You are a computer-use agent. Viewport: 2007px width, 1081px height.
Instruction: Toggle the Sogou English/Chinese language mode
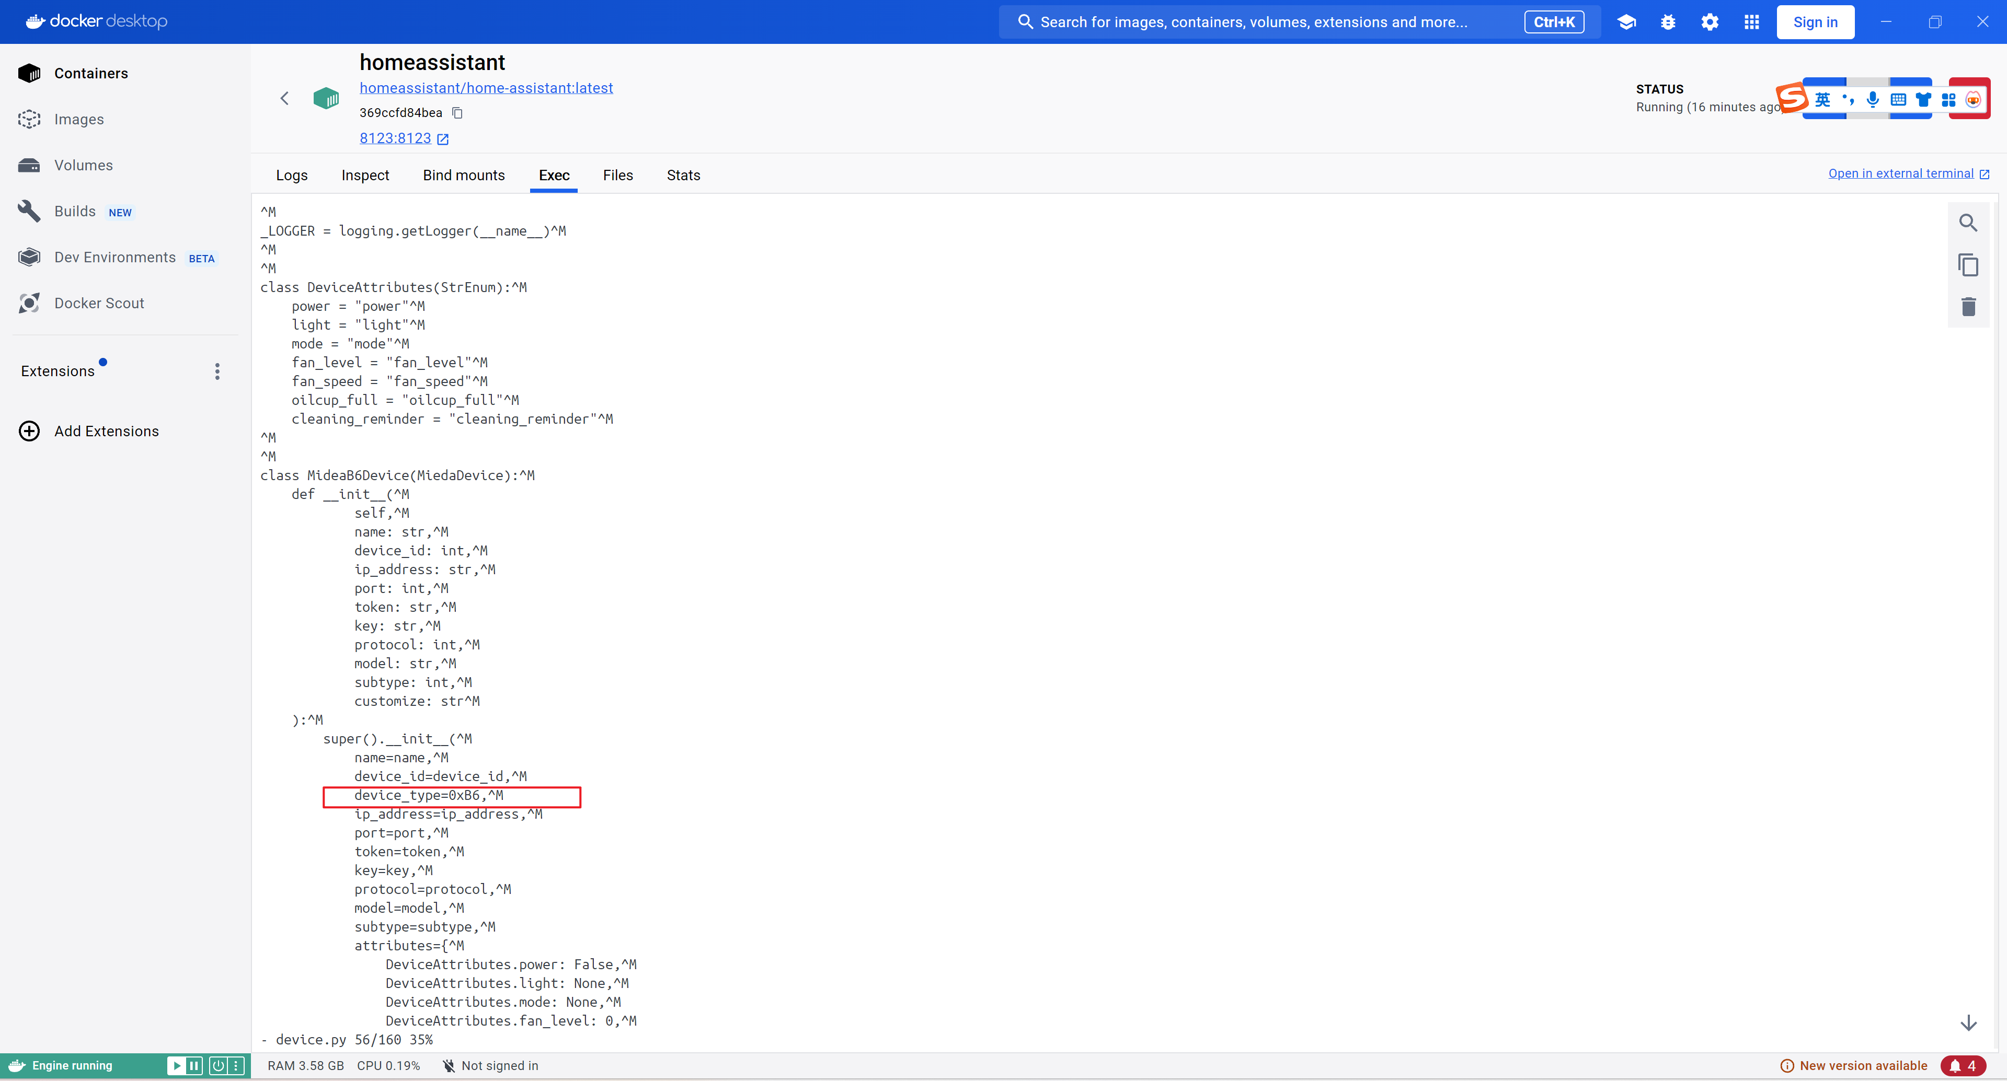pos(1822,100)
